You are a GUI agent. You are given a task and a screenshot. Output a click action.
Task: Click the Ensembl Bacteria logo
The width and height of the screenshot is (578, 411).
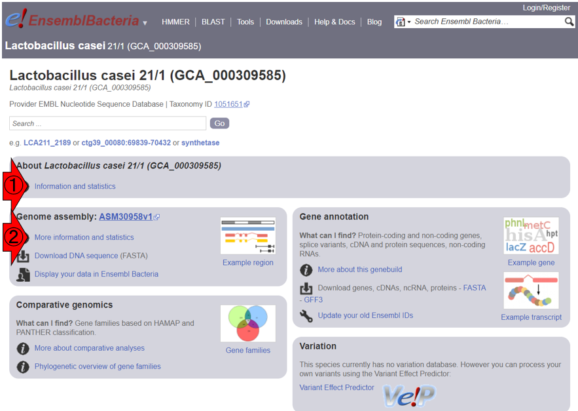click(x=72, y=19)
